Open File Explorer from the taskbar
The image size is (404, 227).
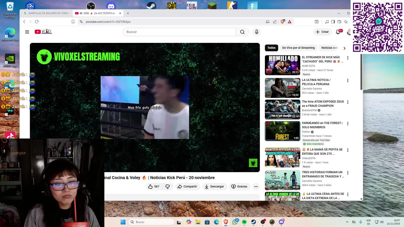pyautogui.click(x=198, y=222)
